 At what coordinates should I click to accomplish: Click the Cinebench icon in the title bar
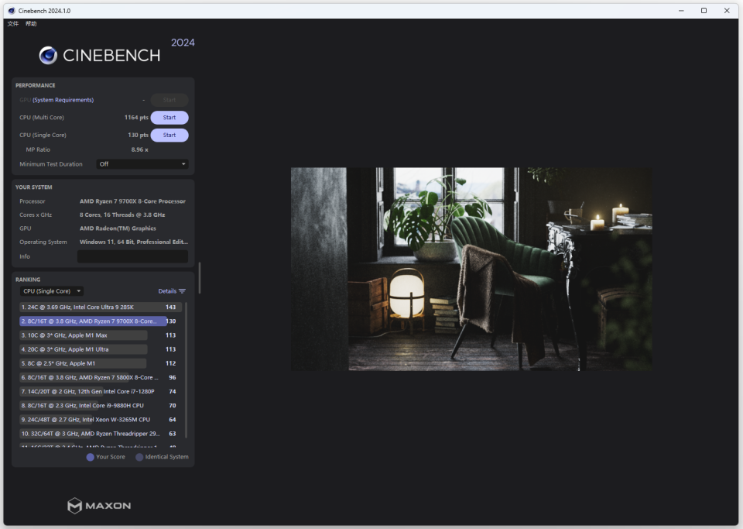(12, 10)
